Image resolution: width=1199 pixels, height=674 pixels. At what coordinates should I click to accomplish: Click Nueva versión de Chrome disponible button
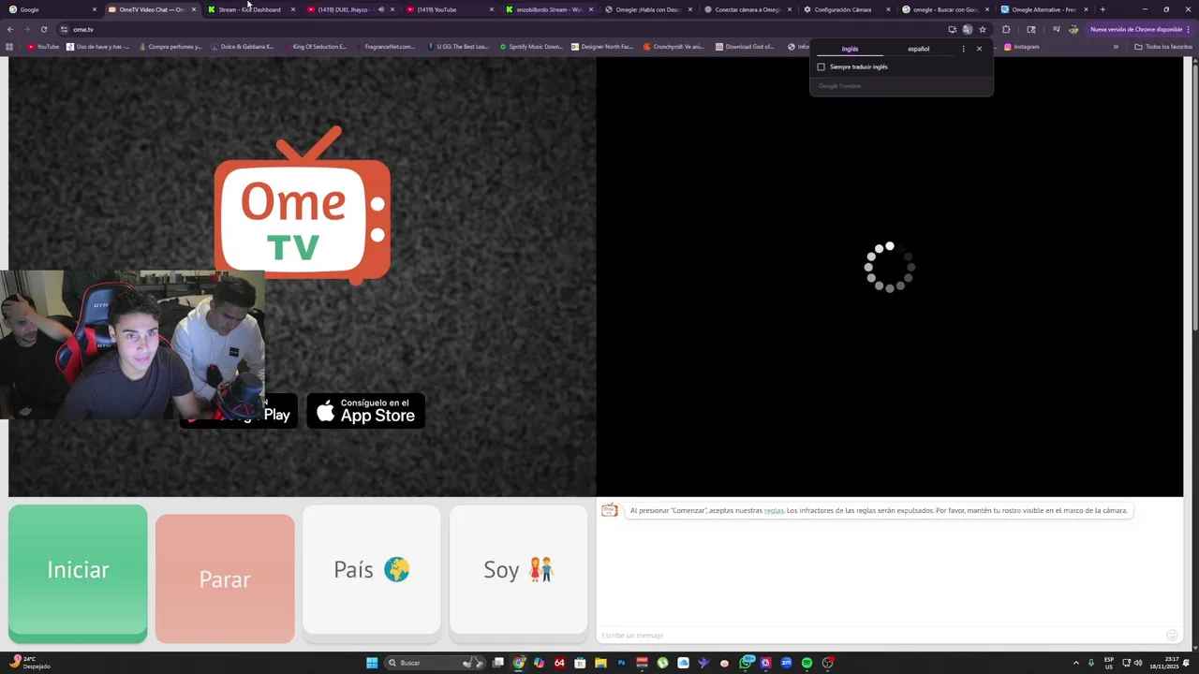tap(1140, 29)
